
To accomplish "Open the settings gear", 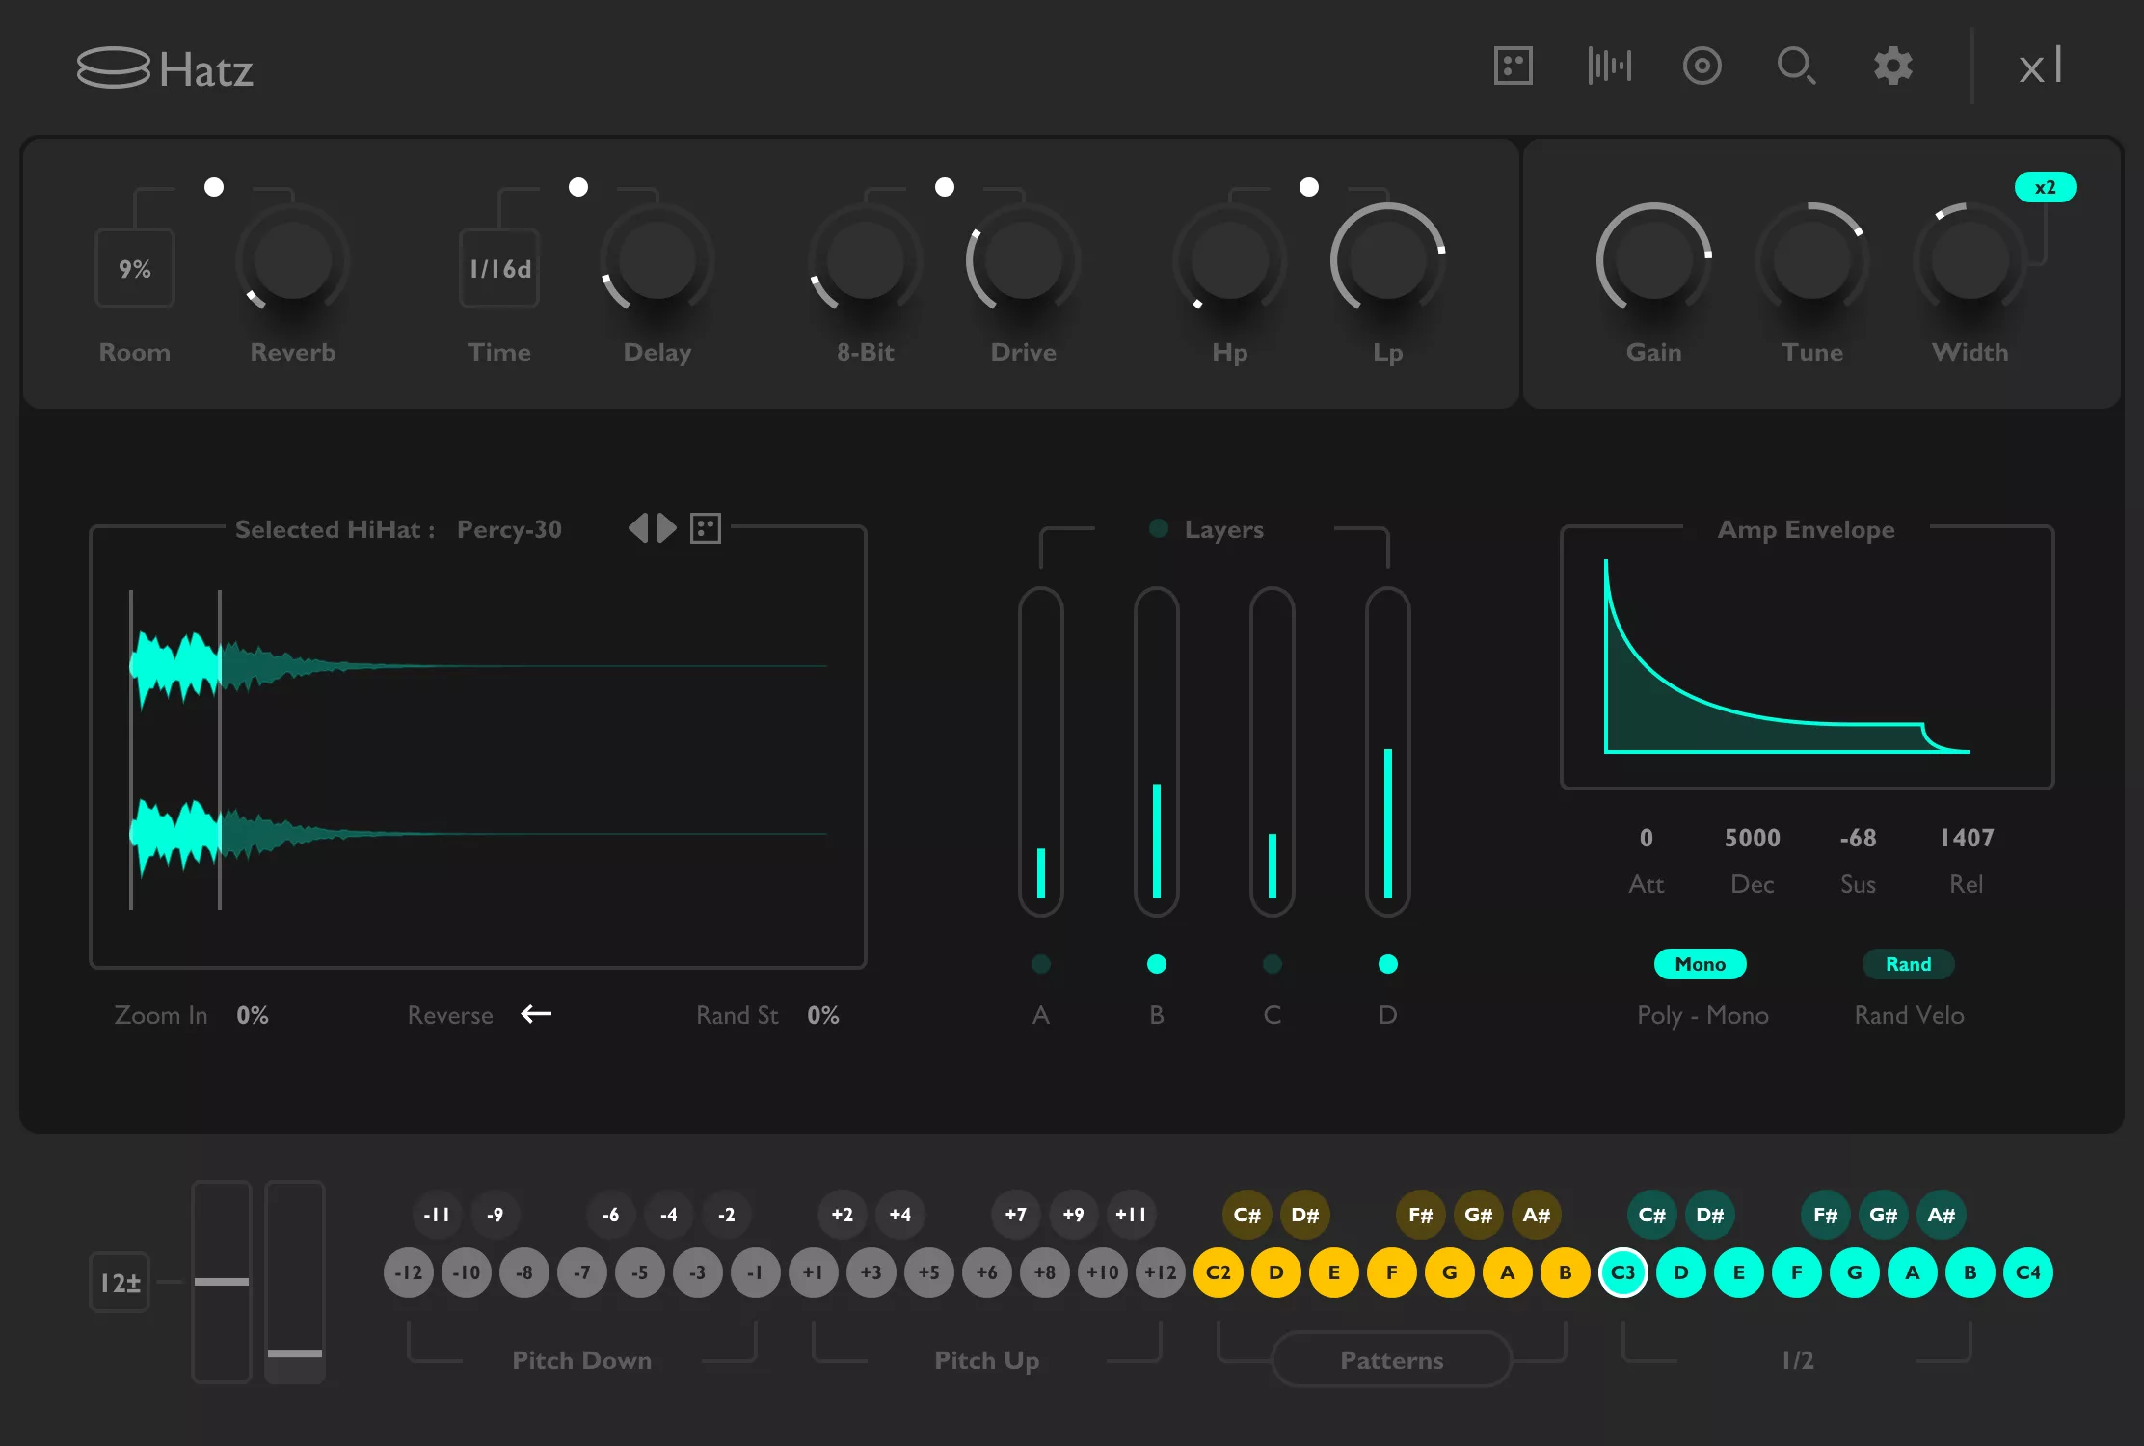I will tap(1891, 66).
